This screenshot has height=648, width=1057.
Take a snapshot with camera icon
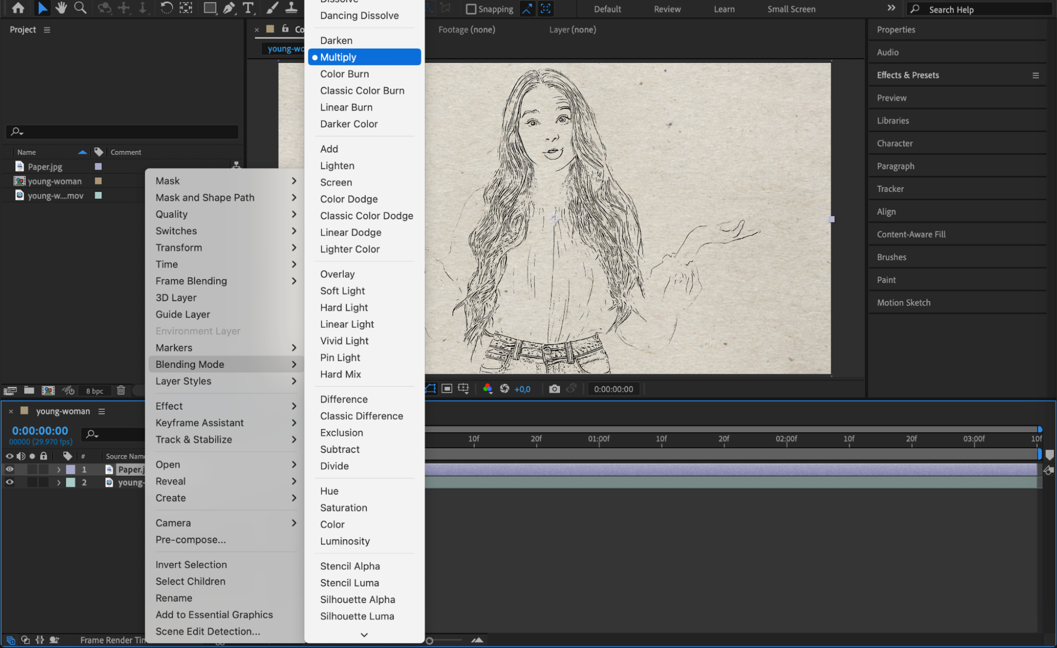click(554, 389)
